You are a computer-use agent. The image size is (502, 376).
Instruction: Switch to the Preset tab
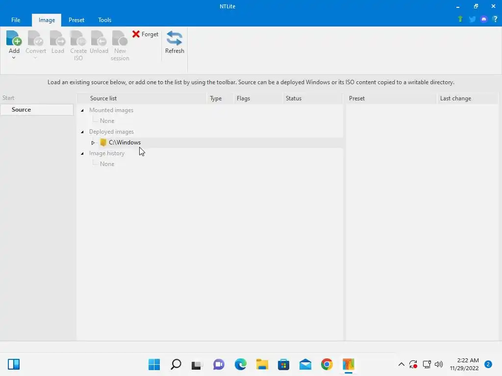point(76,20)
